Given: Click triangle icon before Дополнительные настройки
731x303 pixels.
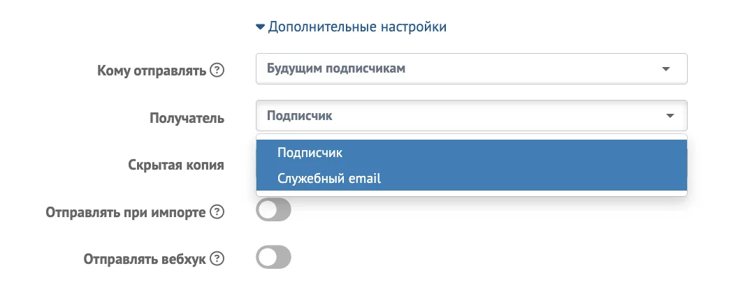Looking at the screenshot, I should coord(260,27).
